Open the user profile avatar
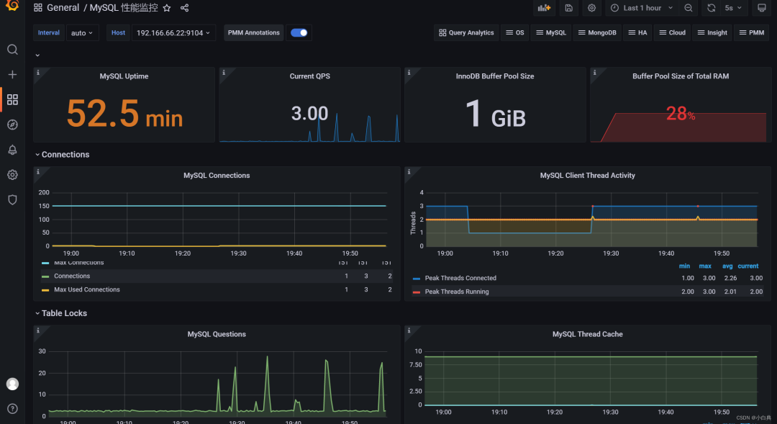Image resolution: width=777 pixels, height=424 pixels. [x=12, y=384]
